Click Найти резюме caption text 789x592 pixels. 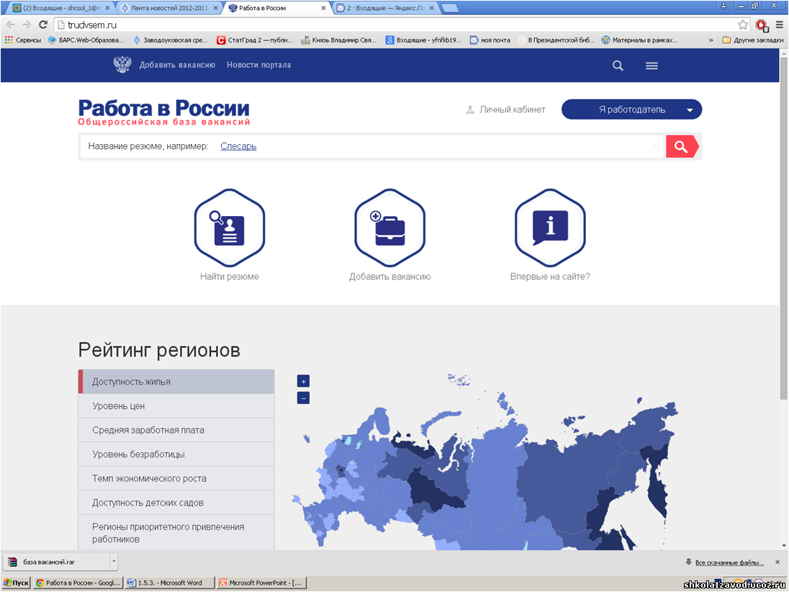point(230,277)
